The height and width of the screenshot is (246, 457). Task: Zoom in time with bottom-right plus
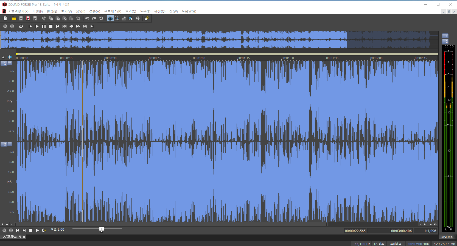[x=425, y=224]
